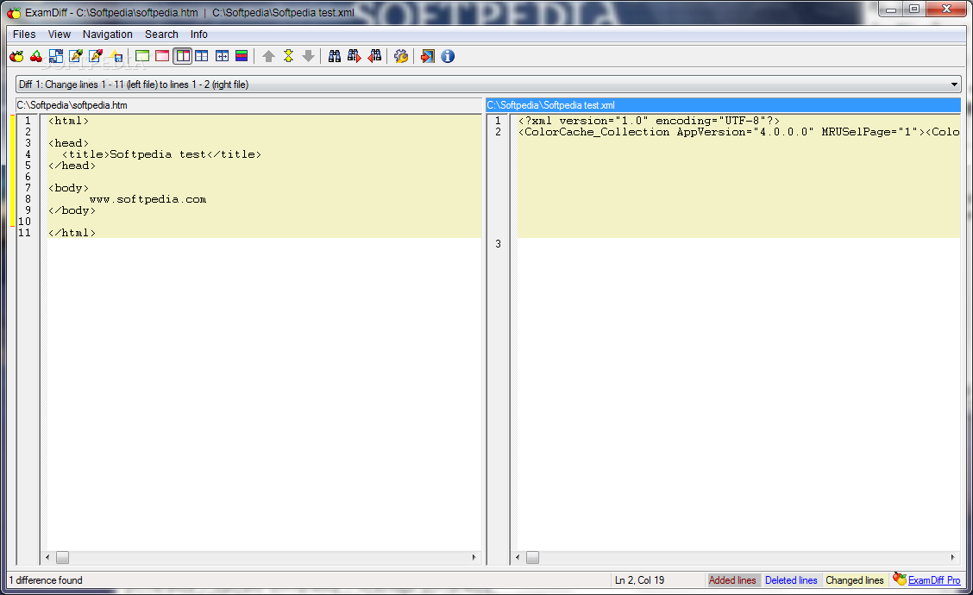The image size is (973, 595).
Task: Click Find Previous binoculars icon
Action: click(374, 56)
